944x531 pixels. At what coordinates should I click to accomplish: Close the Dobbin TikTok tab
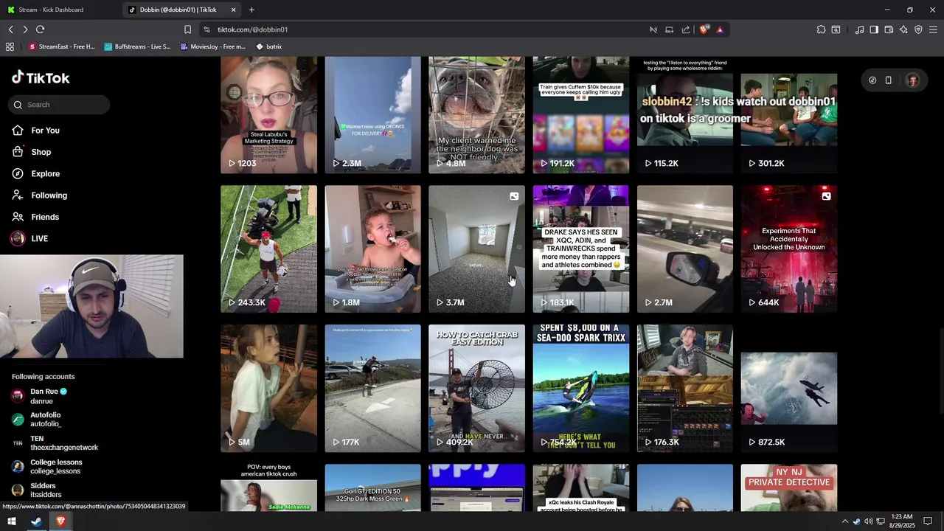234,10
